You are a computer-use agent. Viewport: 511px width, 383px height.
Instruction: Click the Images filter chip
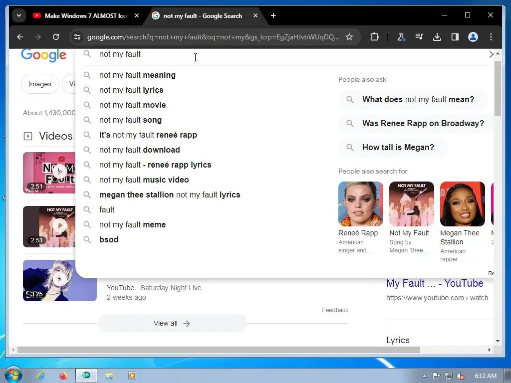click(x=40, y=84)
